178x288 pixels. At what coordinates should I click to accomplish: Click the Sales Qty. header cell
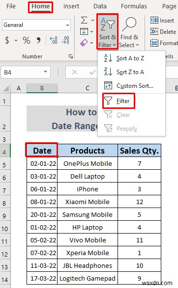(139, 151)
